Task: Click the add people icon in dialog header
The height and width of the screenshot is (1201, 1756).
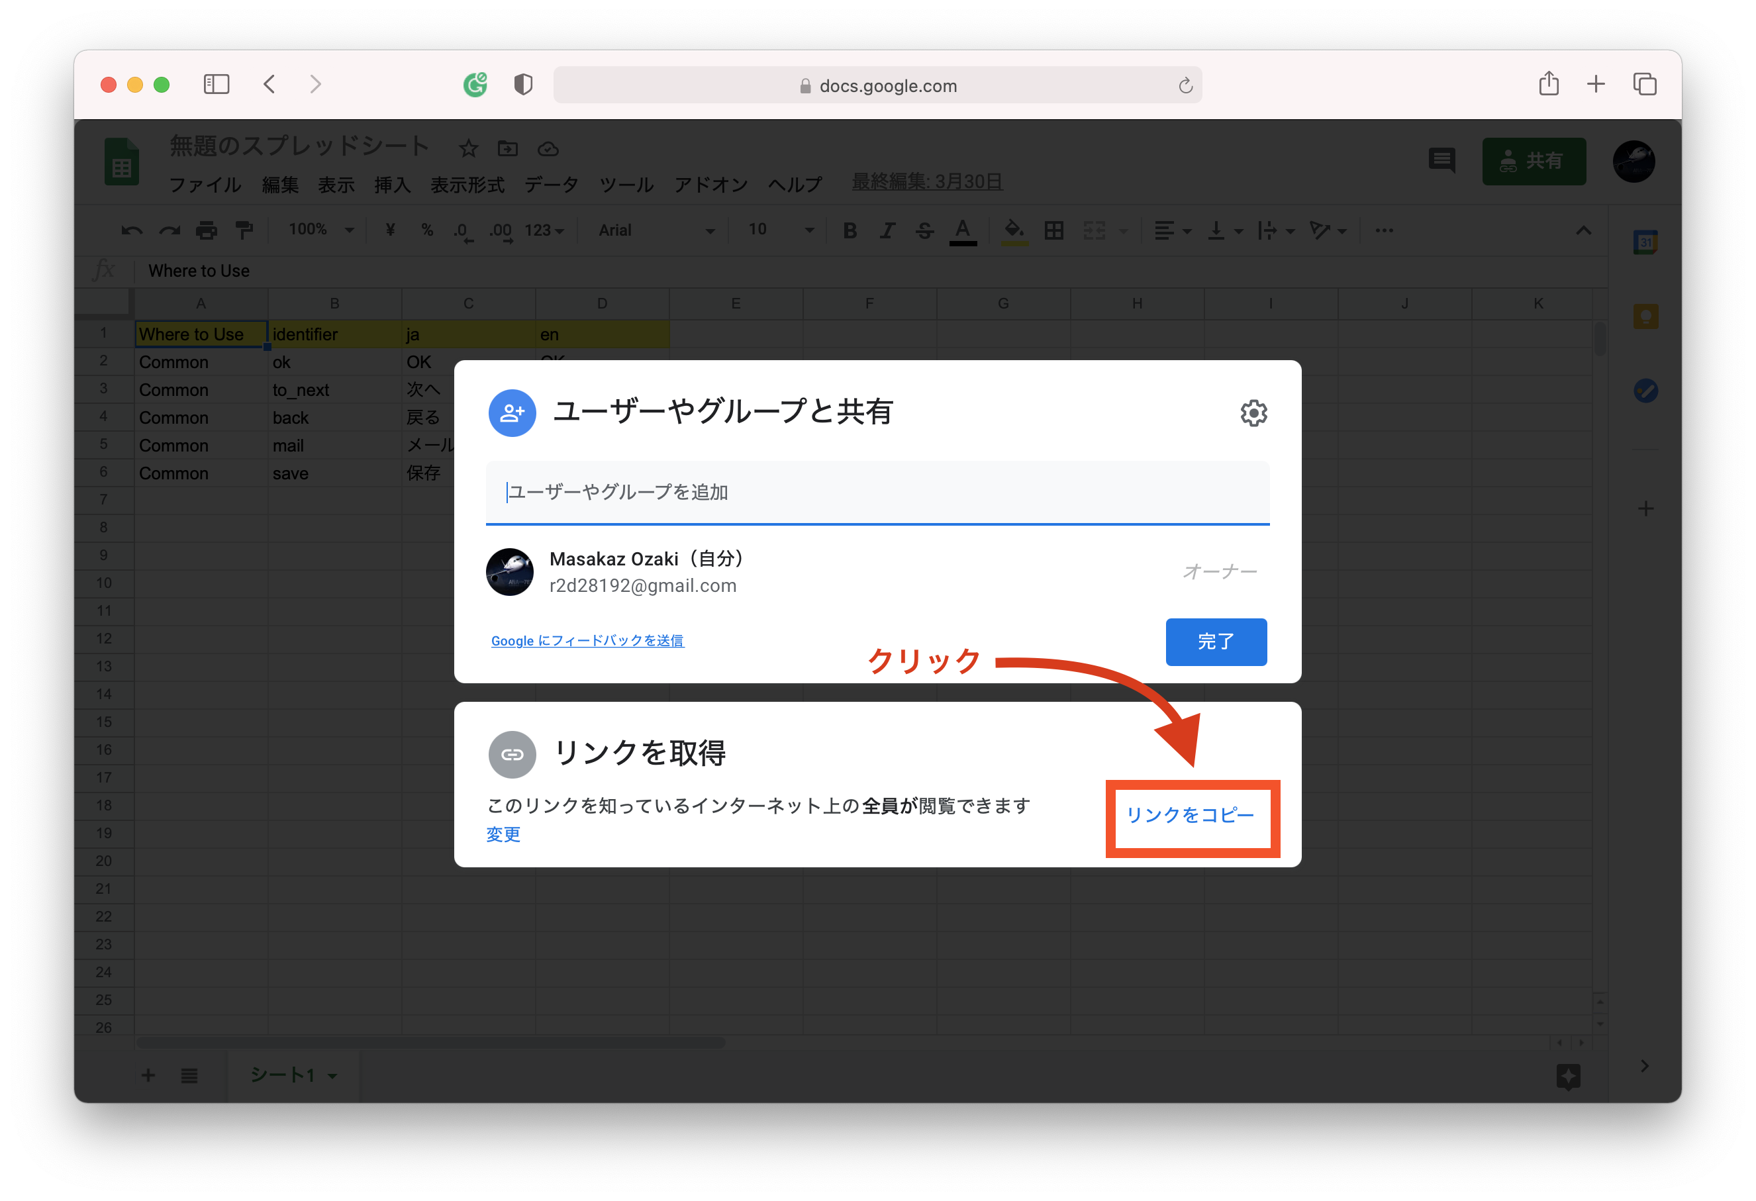Action: 512,412
